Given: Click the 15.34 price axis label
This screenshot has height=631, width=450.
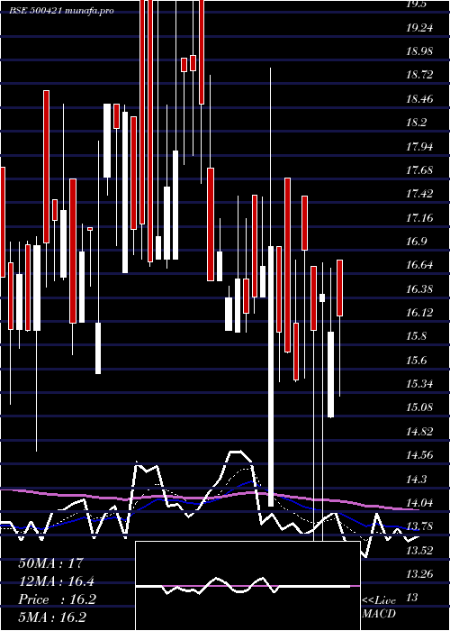Looking at the screenshot, I should click(419, 383).
